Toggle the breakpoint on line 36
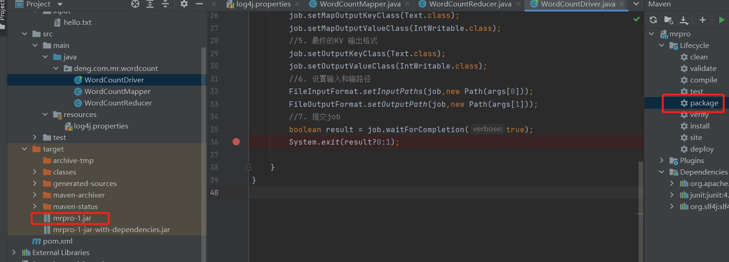The width and height of the screenshot is (729, 262). coord(236,142)
